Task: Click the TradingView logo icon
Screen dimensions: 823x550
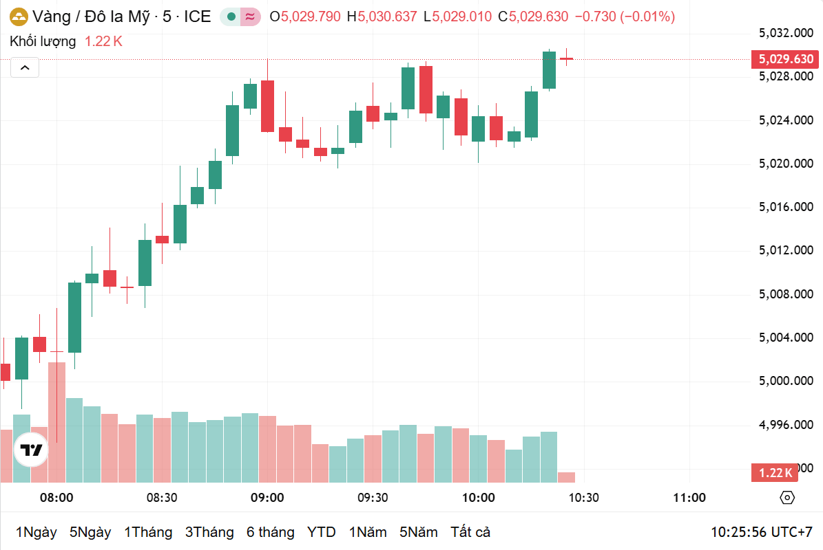Action: tap(31, 450)
